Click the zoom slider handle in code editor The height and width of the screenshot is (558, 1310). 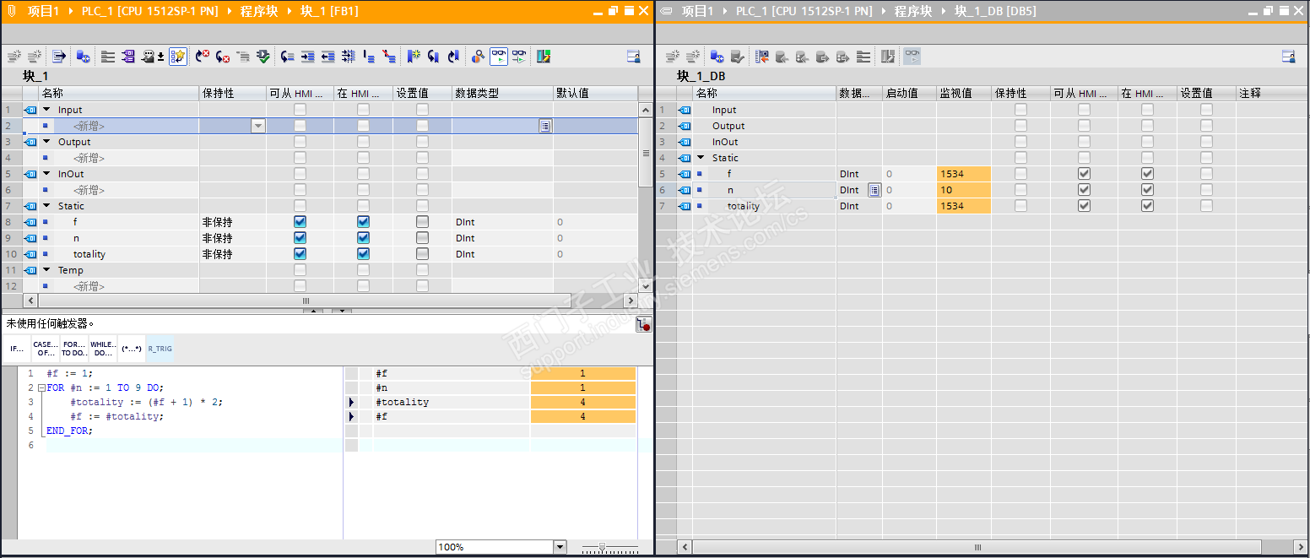pos(602,547)
